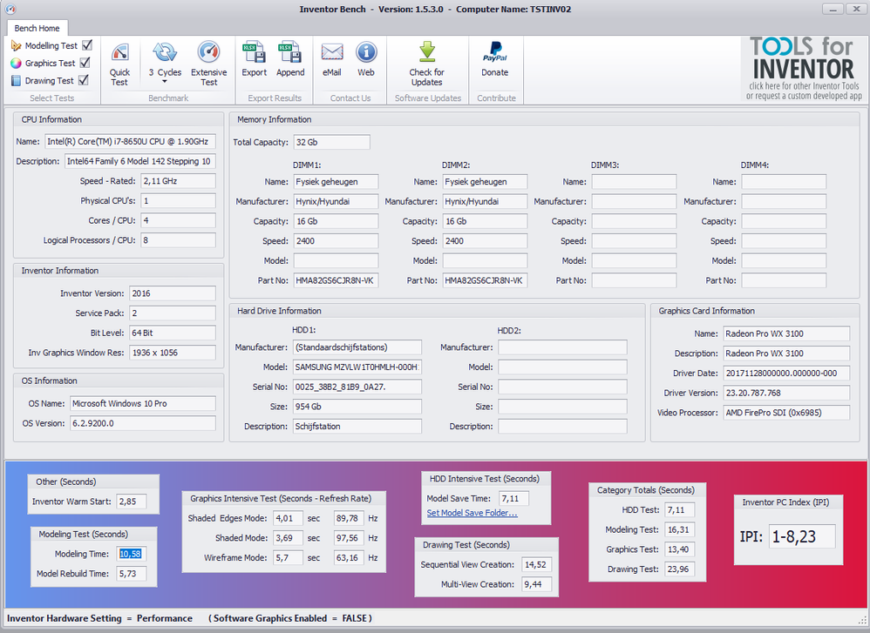Click the Wireframe Mode Hz field

[x=349, y=558]
